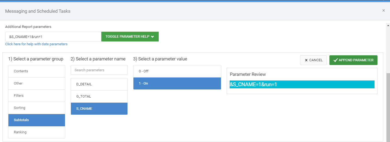This screenshot has height=142, width=390.
Task: Click the chevron on Toggle Parameter Help
Action: click(152, 37)
